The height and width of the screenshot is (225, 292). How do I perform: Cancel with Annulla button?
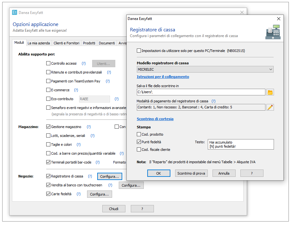coord(224,173)
